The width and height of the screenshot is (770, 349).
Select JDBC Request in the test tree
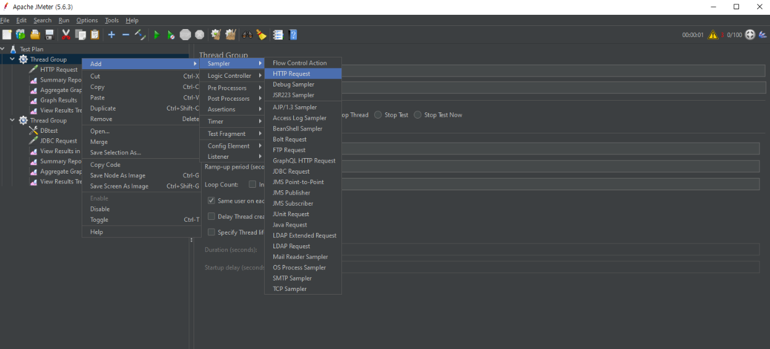[59, 141]
